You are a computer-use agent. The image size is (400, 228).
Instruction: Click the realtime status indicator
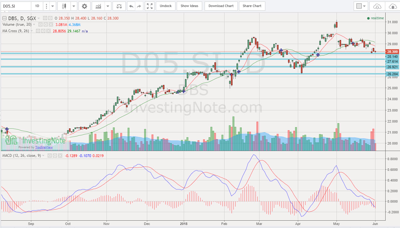375,18
